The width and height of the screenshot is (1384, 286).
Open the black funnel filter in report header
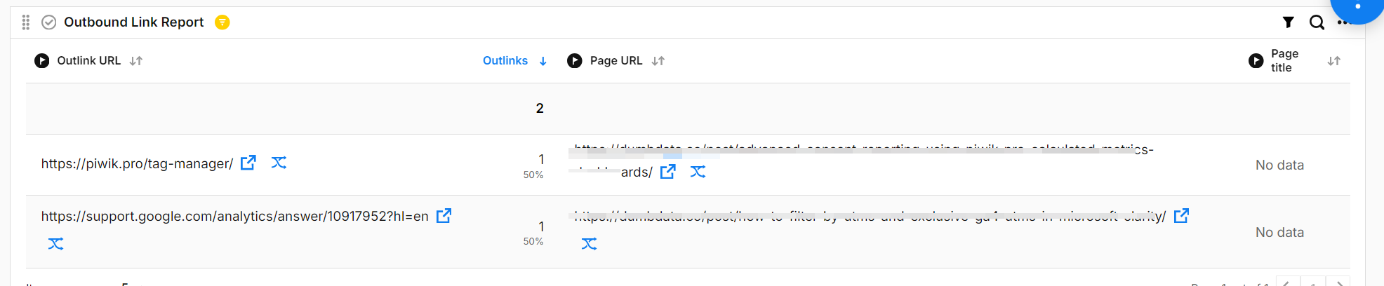pyautogui.click(x=1288, y=22)
